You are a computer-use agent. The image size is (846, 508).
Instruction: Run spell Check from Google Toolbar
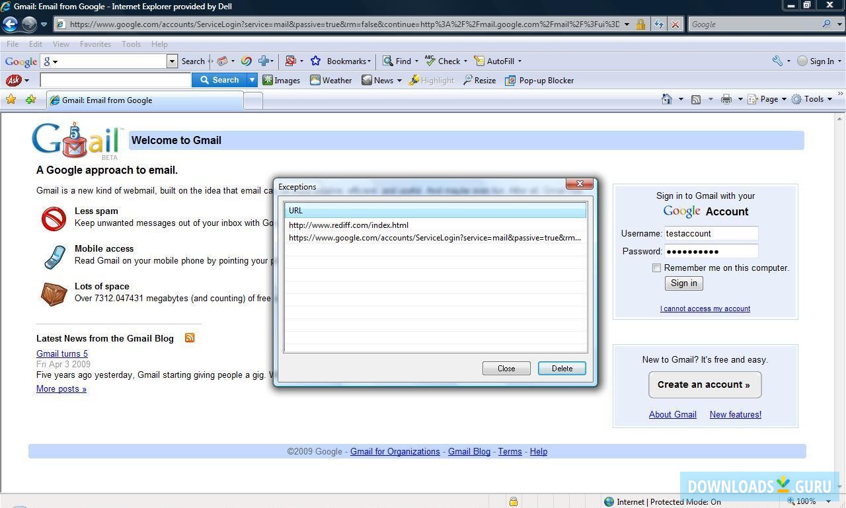(x=443, y=61)
